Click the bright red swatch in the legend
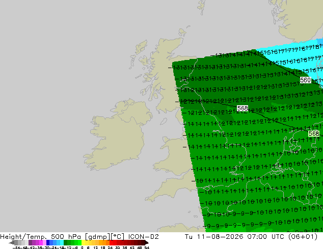Image resolution: width=323 pixels, height=249 pixels. (111, 242)
